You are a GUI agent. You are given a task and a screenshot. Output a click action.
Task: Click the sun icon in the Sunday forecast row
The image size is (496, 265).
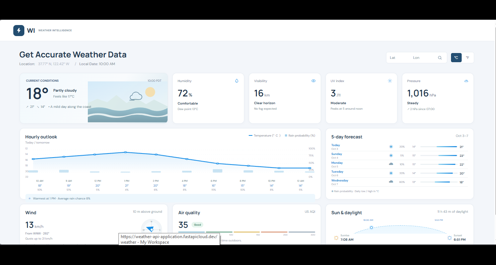point(391,155)
